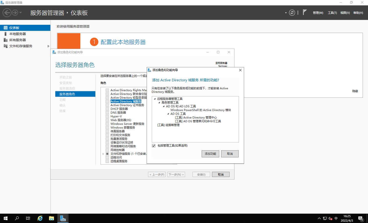The image size is (368, 223).
Task: Uncheck 包括管理工具(如果适用) in the dialog
Action: tap(154, 146)
